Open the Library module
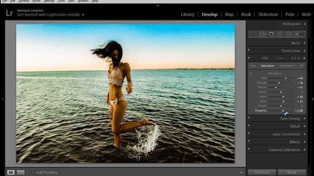Image resolution: width=314 pixels, height=176 pixels. [187, 15]
